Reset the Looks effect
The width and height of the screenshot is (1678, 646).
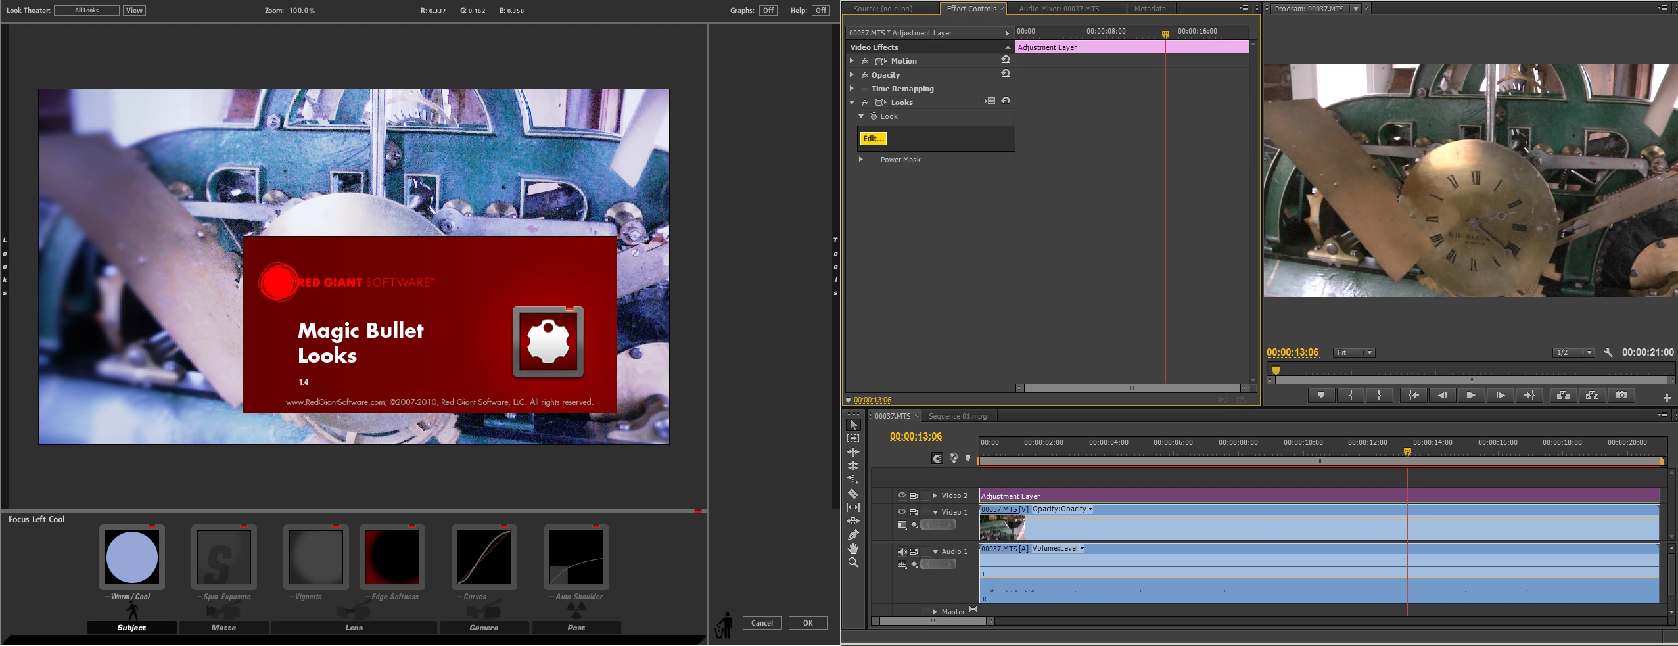click(1006, 102)
